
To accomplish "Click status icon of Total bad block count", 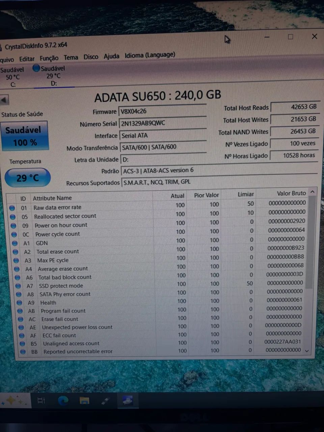I will pyautogui.click(x=18, y=277).
